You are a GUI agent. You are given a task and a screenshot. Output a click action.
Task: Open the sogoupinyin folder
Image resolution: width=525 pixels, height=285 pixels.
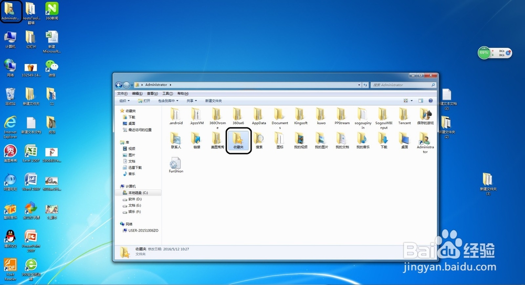[363, 119]
